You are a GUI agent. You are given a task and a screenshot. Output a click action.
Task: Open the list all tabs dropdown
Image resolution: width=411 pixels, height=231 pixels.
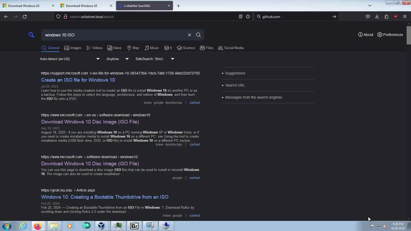click(370, 6)
